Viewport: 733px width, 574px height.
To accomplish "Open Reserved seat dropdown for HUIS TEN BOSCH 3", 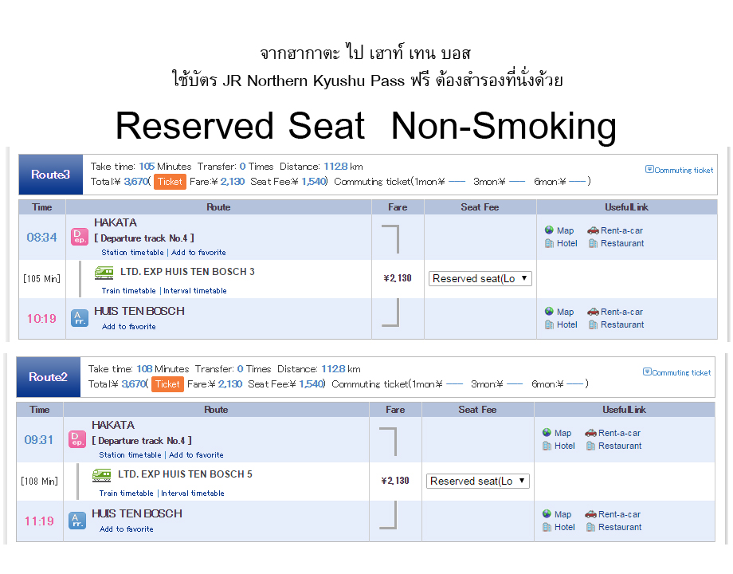I will tap(480, 278).
